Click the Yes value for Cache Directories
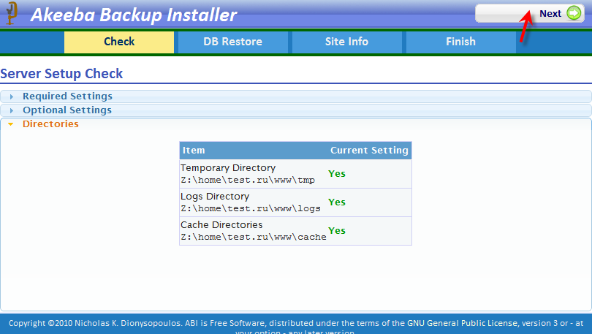 (337, 231)
